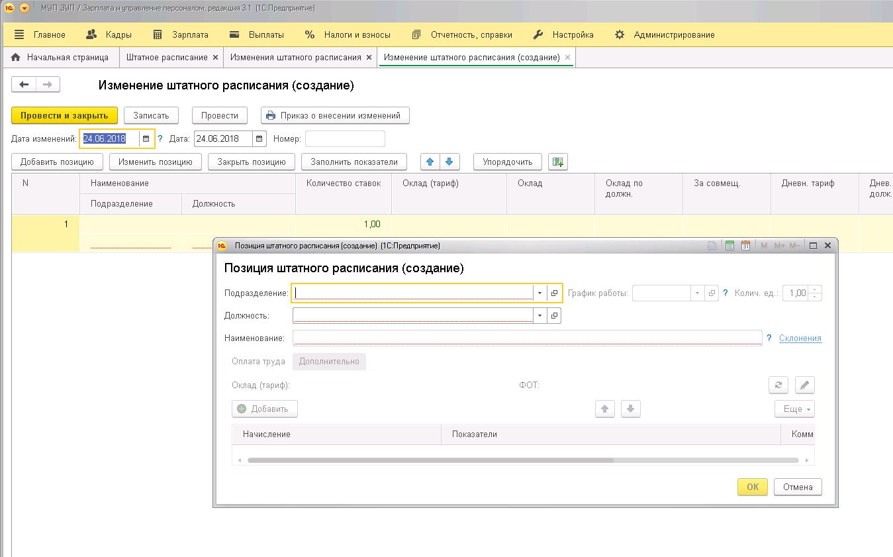Close the Изменения штатного расписания tab

(x=369, y=58)
